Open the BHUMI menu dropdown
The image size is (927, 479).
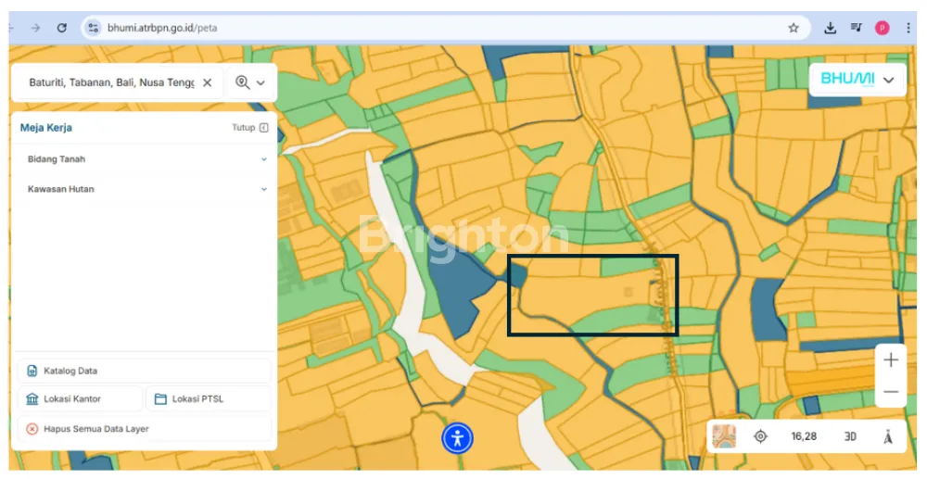coord(857,80)
